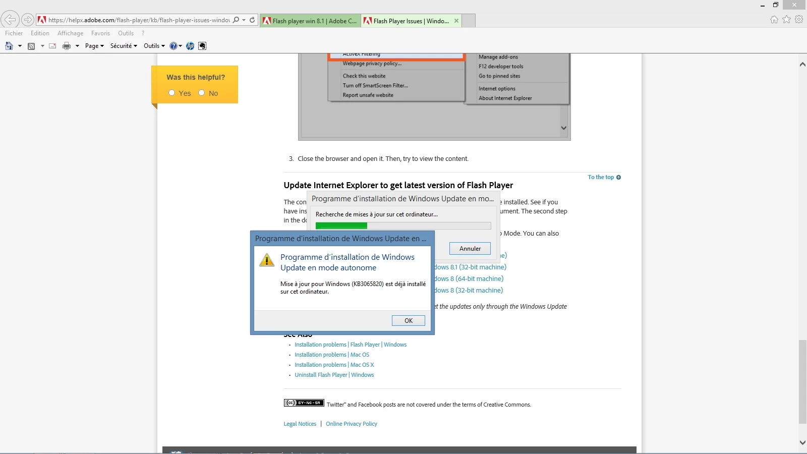Image resolution: width=807 pixels, height=454 pixels.
Task: Open the Affichage menu
Action: point(70,33)
